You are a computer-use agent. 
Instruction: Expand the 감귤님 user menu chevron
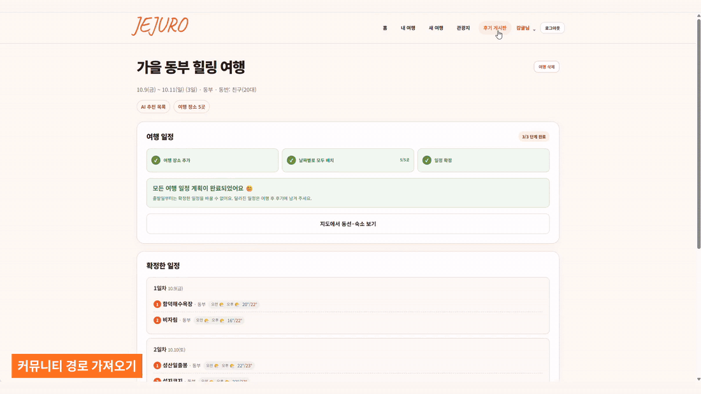click(x=534, y=29)
